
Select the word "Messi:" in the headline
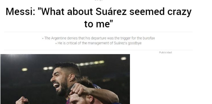point(21,12)
